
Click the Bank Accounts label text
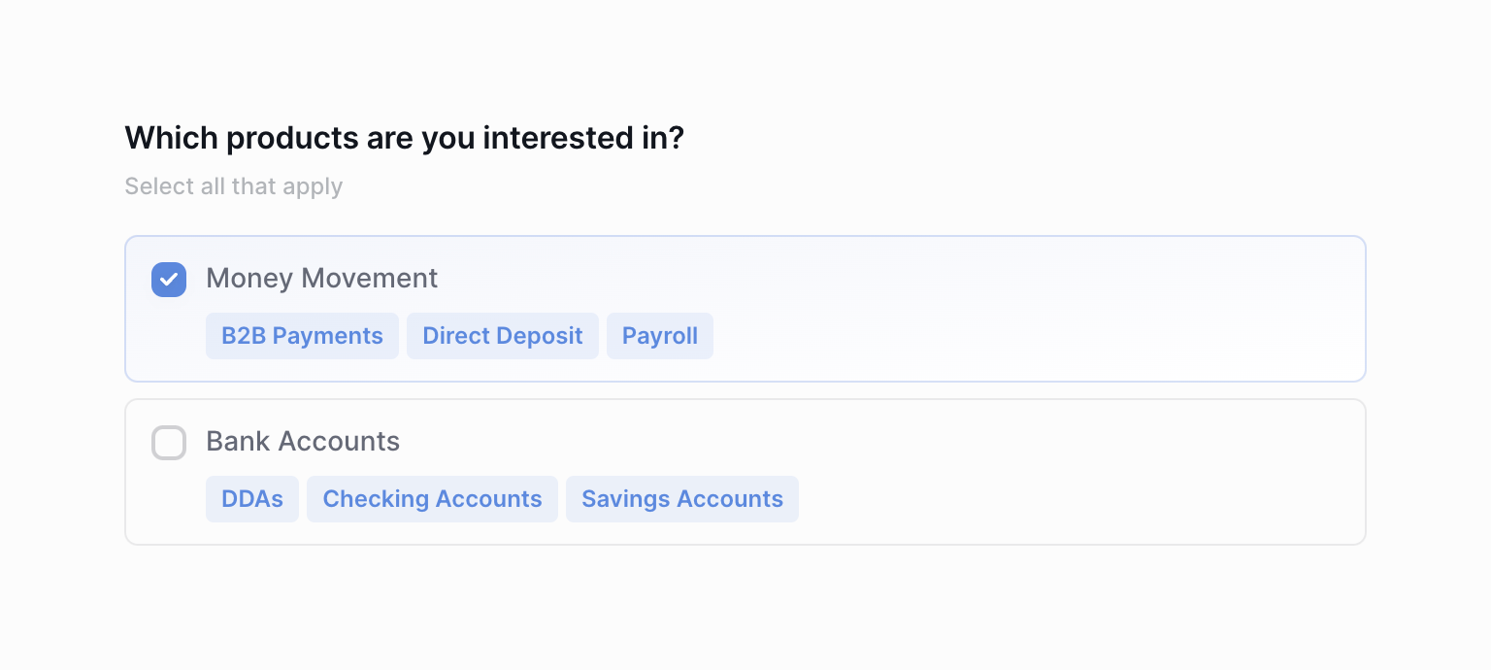[303, 442]
